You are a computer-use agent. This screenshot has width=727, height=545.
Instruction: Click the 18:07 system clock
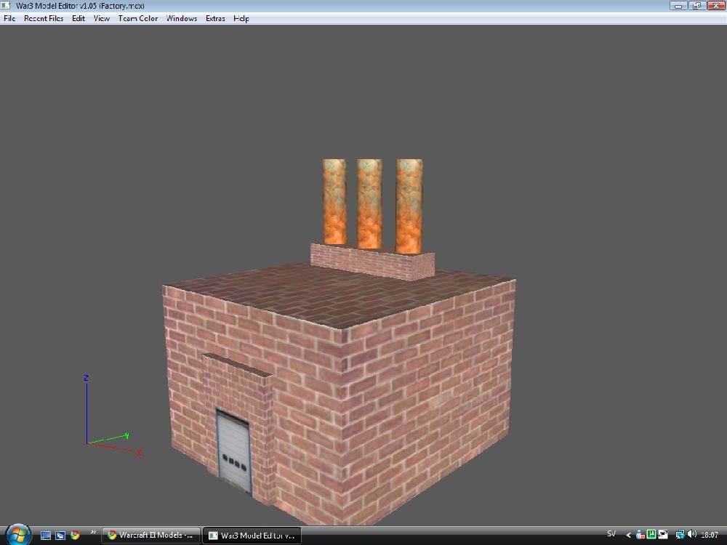(x=710, y=535)
